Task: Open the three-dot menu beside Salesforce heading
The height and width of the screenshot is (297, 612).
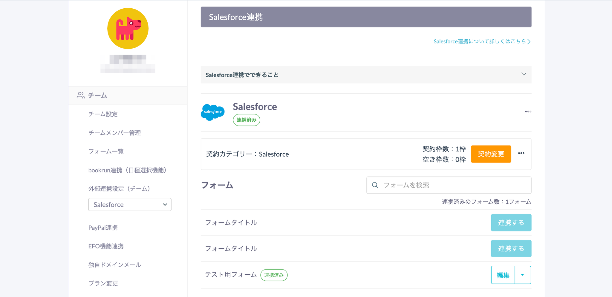Action: [528, 112]
